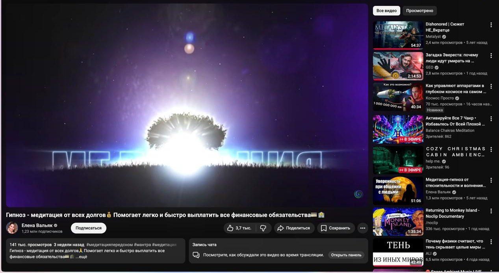Viewport: 499px width, 273px height.
Task: Select the Все видео filter chip
Action: [386, 11]
